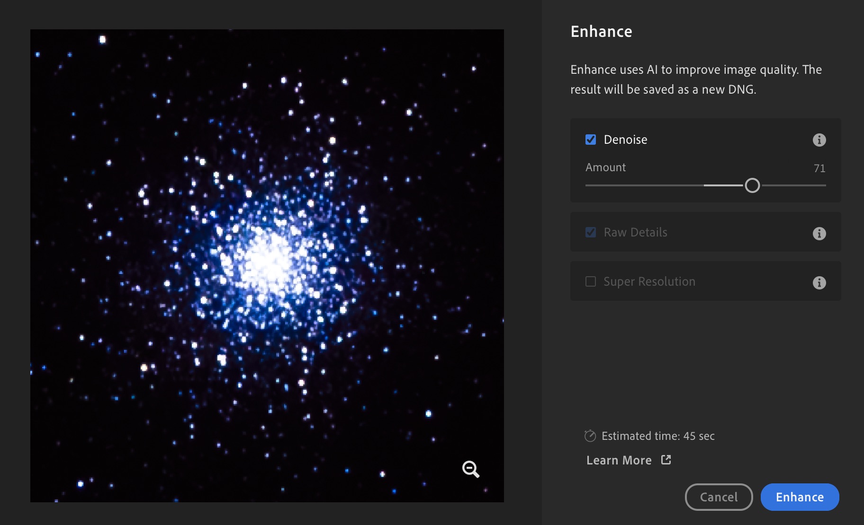
Task: Click the zoom-out magnifier on the preview
Action: pyautogui.click(x=470, y=469)
